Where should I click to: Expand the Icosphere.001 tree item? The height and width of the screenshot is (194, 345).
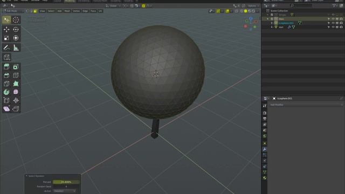272,23
